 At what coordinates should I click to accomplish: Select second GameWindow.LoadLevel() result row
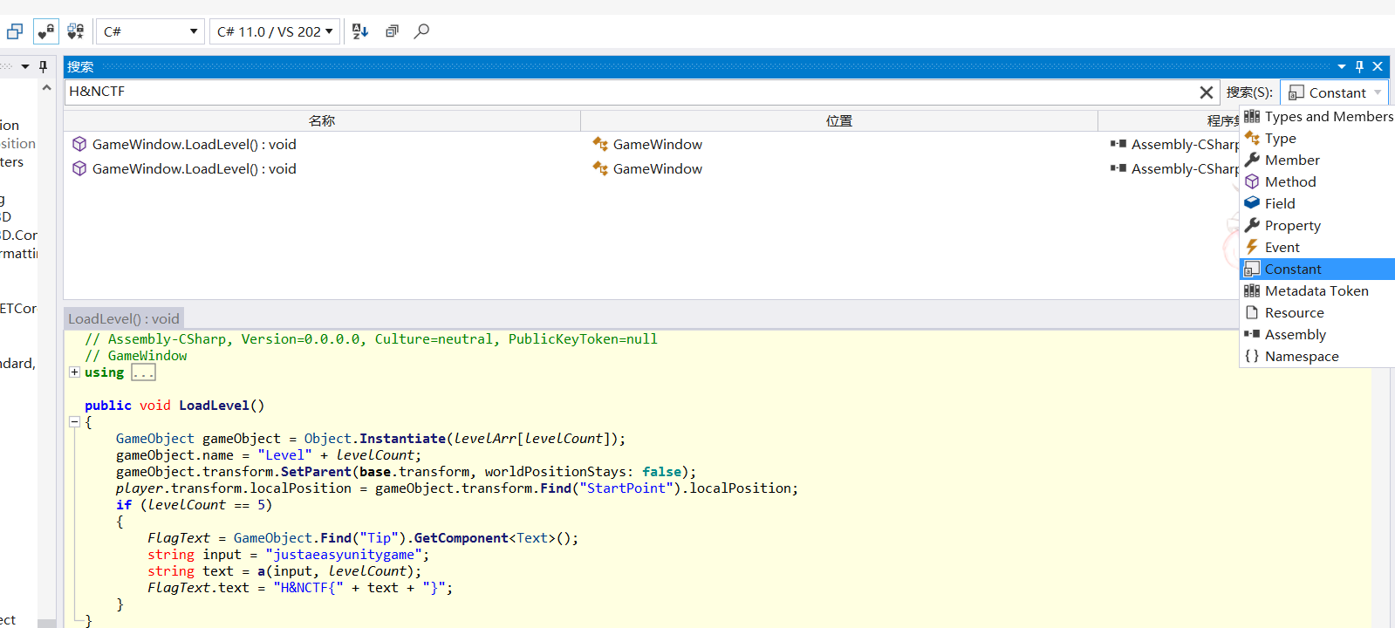tap(651, 168)
